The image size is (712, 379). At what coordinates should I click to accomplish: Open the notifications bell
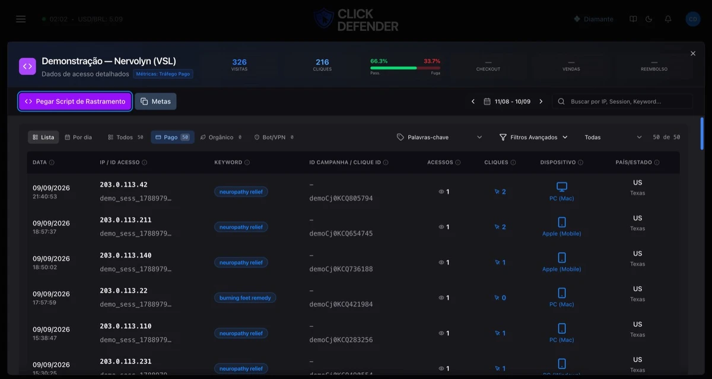click(x=668, y=19)
